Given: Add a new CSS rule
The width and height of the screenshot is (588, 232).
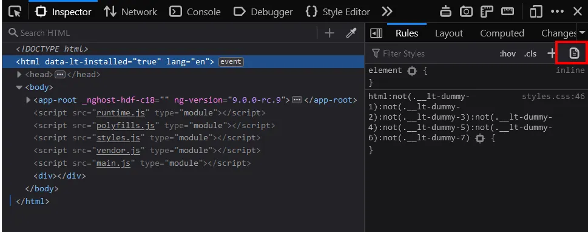Looking at the screenshot, I should coord(551,53).
